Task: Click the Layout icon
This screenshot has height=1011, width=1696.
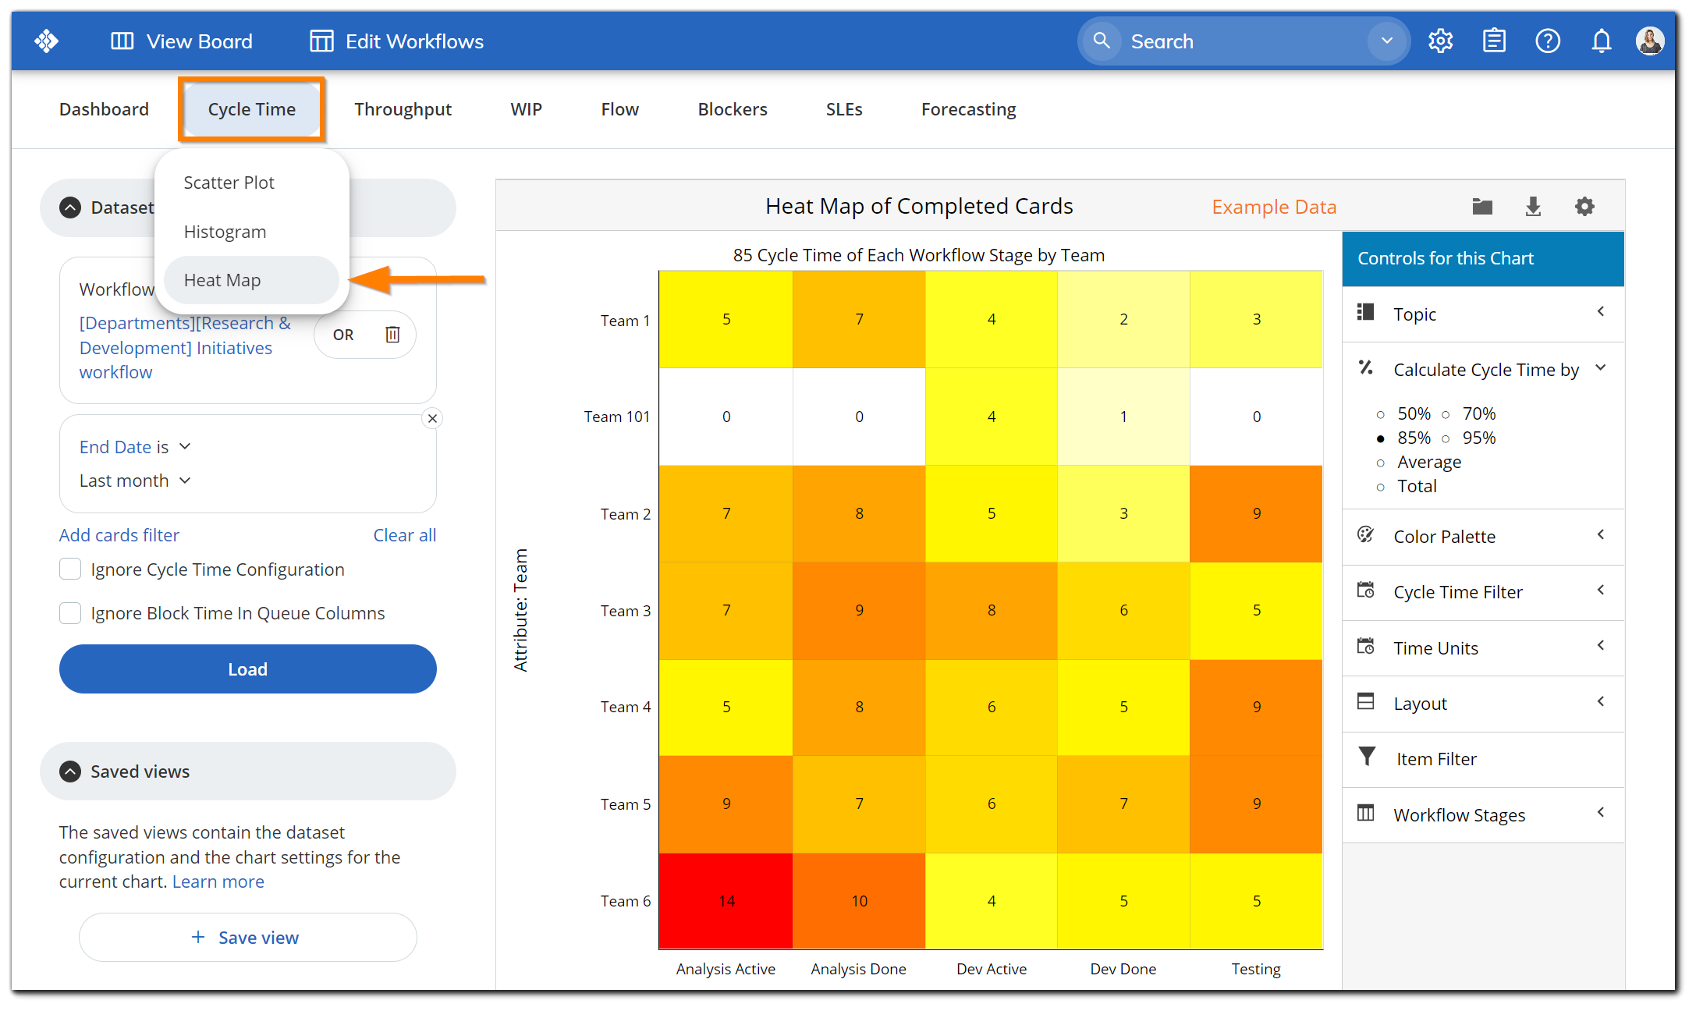Action: 1365,702
